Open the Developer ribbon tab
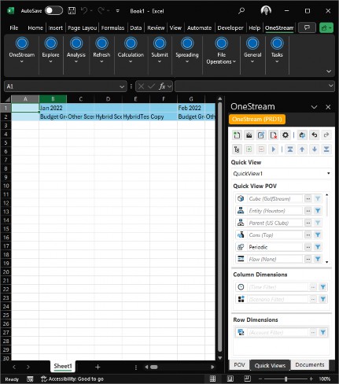The width and height of the screenshot is (339, 384). (230, 28)
